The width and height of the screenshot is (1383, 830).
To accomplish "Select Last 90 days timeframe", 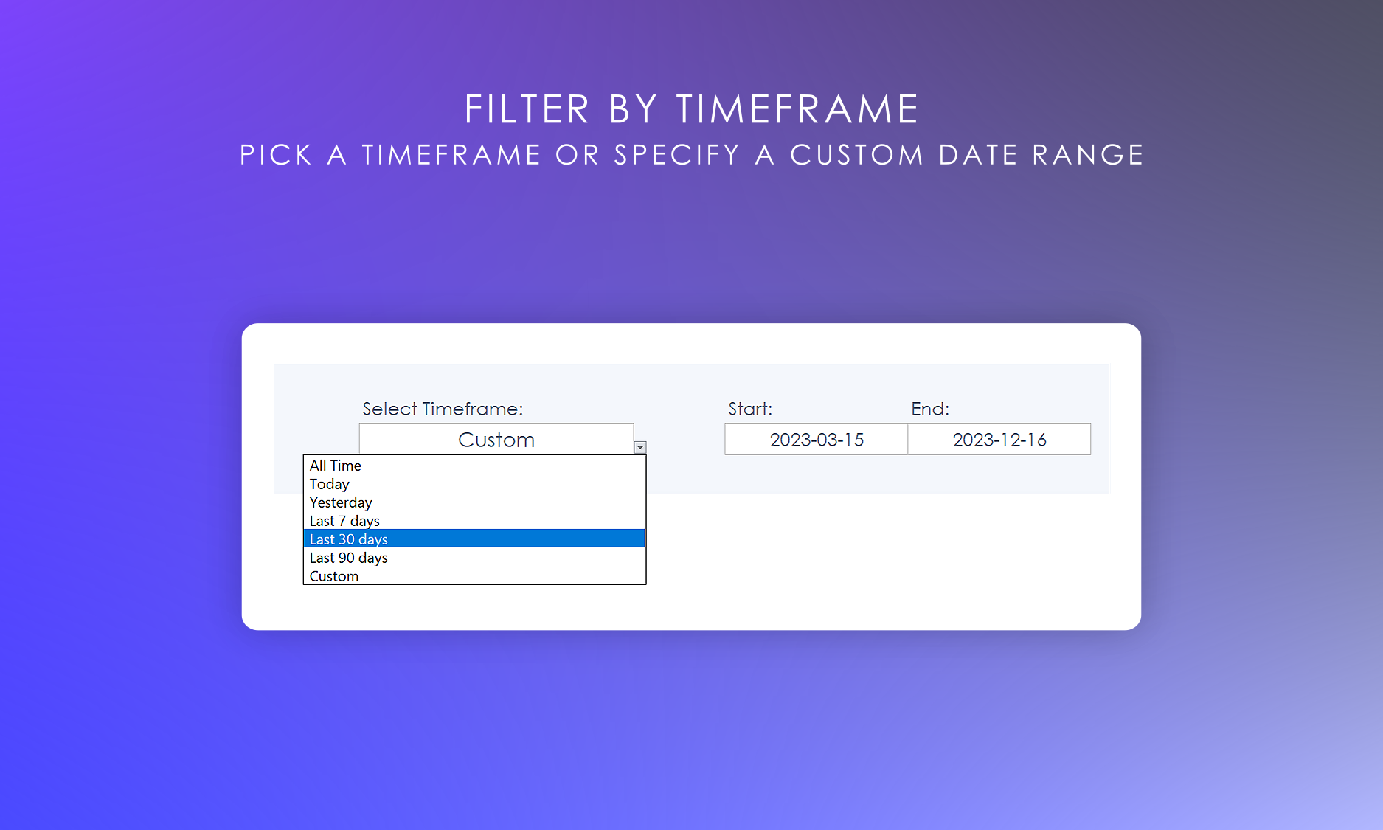I will pos(349,558).
